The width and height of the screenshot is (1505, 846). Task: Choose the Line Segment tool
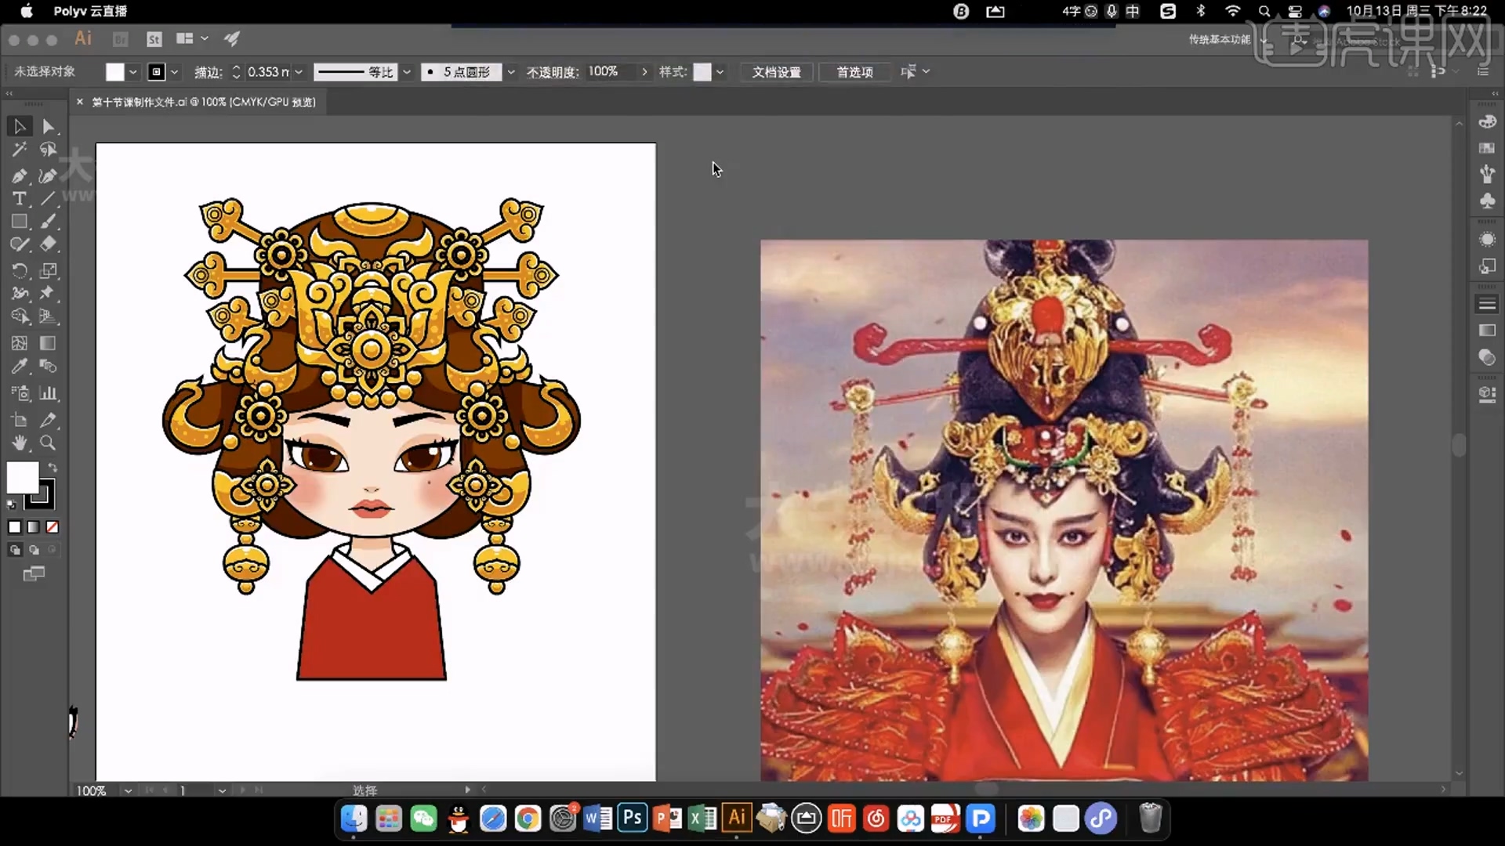49,199
